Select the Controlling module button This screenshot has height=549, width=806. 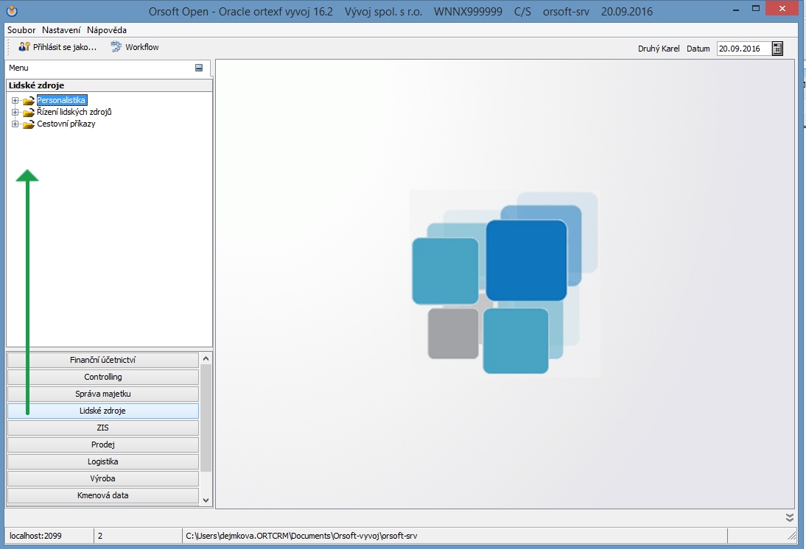coord(102,377)
